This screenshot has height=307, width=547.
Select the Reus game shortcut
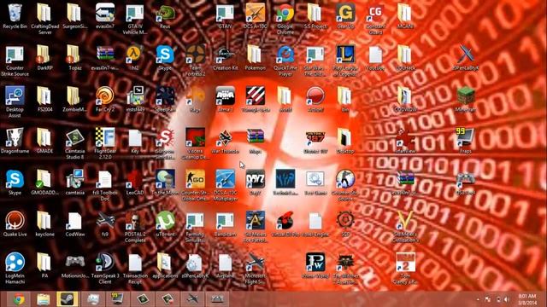point(165,16)
